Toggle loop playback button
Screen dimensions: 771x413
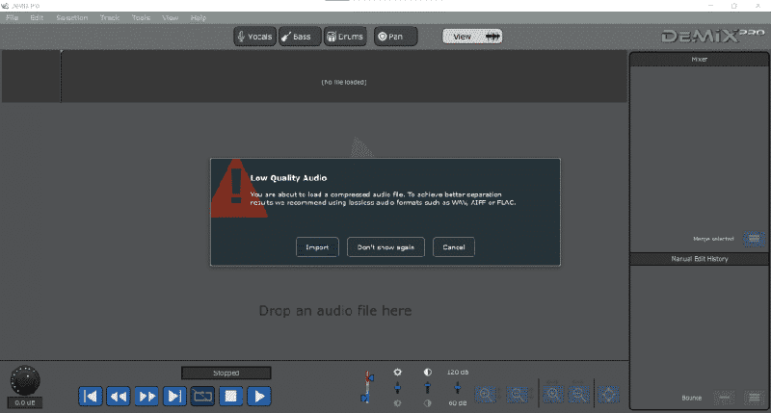point(202,395)
